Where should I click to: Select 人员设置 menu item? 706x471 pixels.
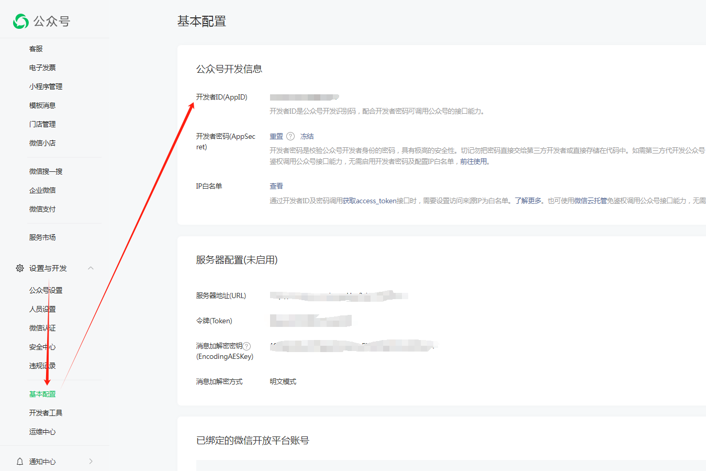[42, 309]
